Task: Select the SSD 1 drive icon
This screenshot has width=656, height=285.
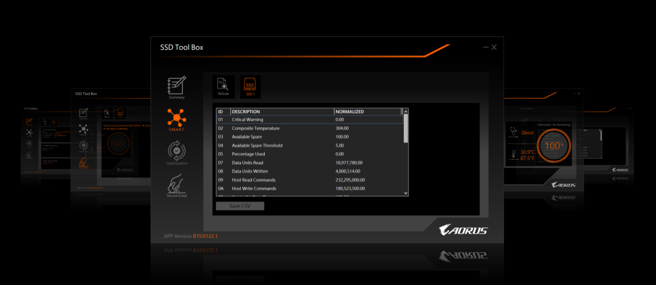Action: coord(250,86)
